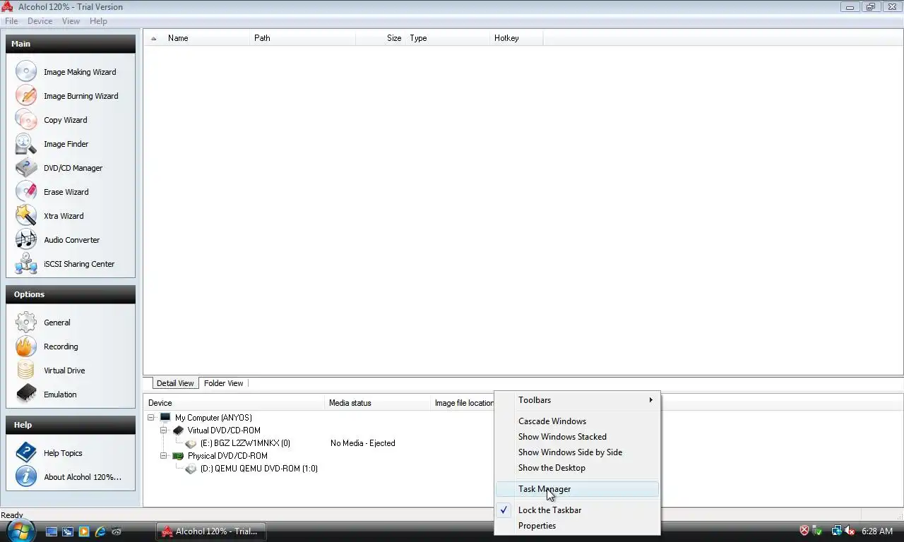Click the Image file location column header
904x542 pixels.
tap(463, 403)
